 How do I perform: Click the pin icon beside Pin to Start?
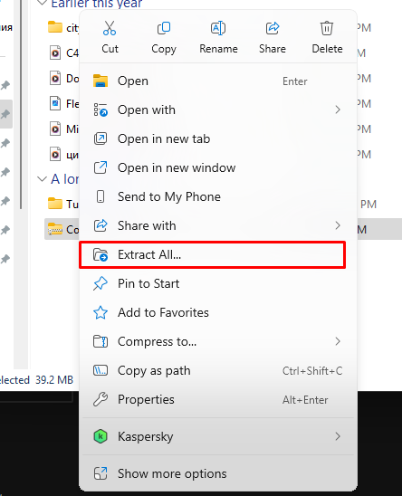point(100,283)
